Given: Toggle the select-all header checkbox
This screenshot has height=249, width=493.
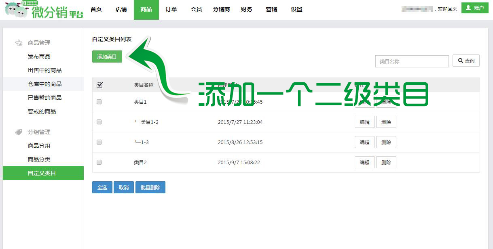Looking at the screenshot, I should click(99, 85).
